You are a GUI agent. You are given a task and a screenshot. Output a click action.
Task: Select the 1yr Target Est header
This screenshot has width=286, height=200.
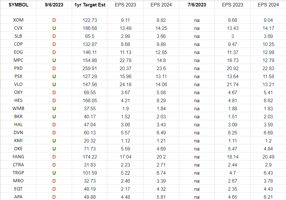click(x=90, y=5)
